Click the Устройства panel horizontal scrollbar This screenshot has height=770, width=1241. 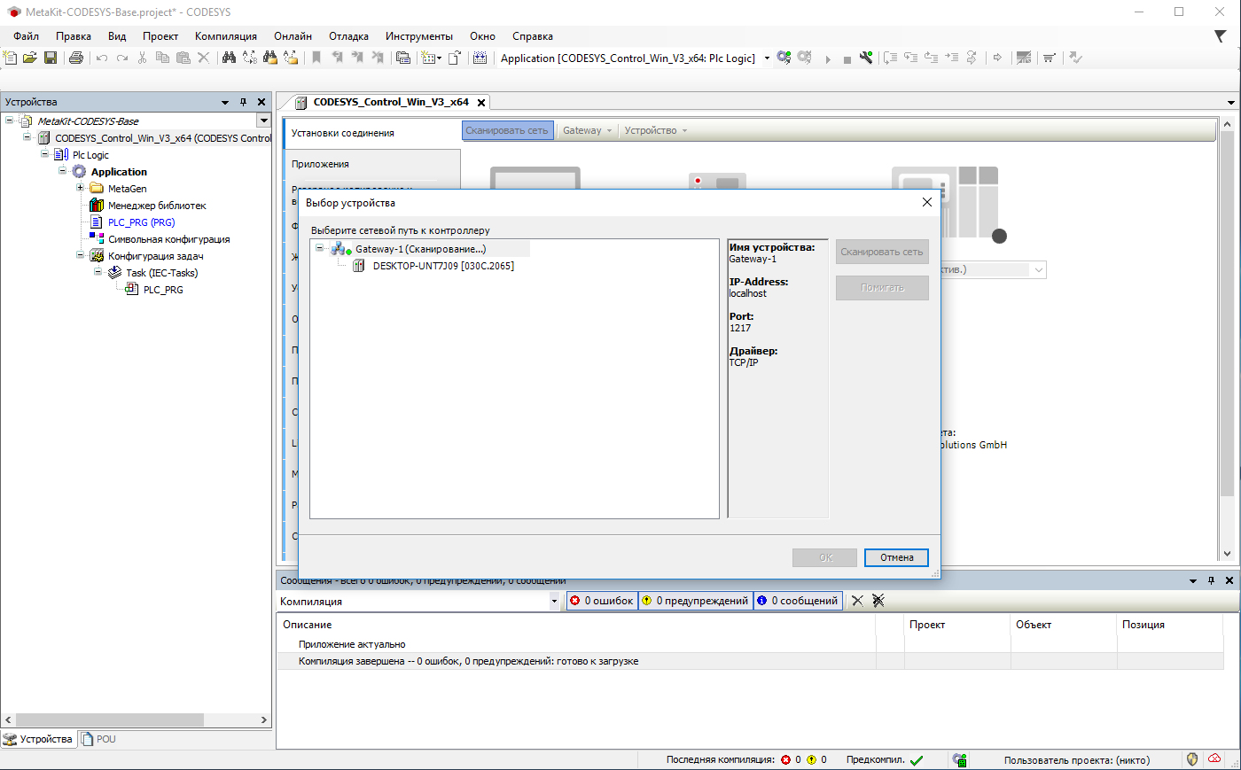point(110,720)
